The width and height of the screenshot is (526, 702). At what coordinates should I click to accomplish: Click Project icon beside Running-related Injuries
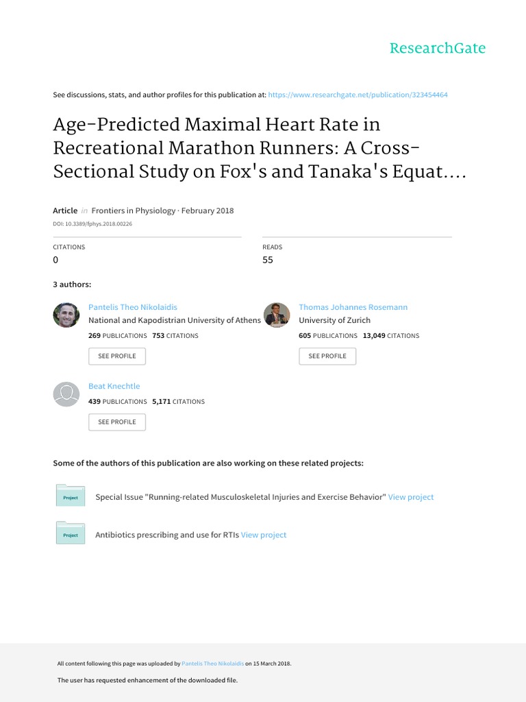(70, 496)
